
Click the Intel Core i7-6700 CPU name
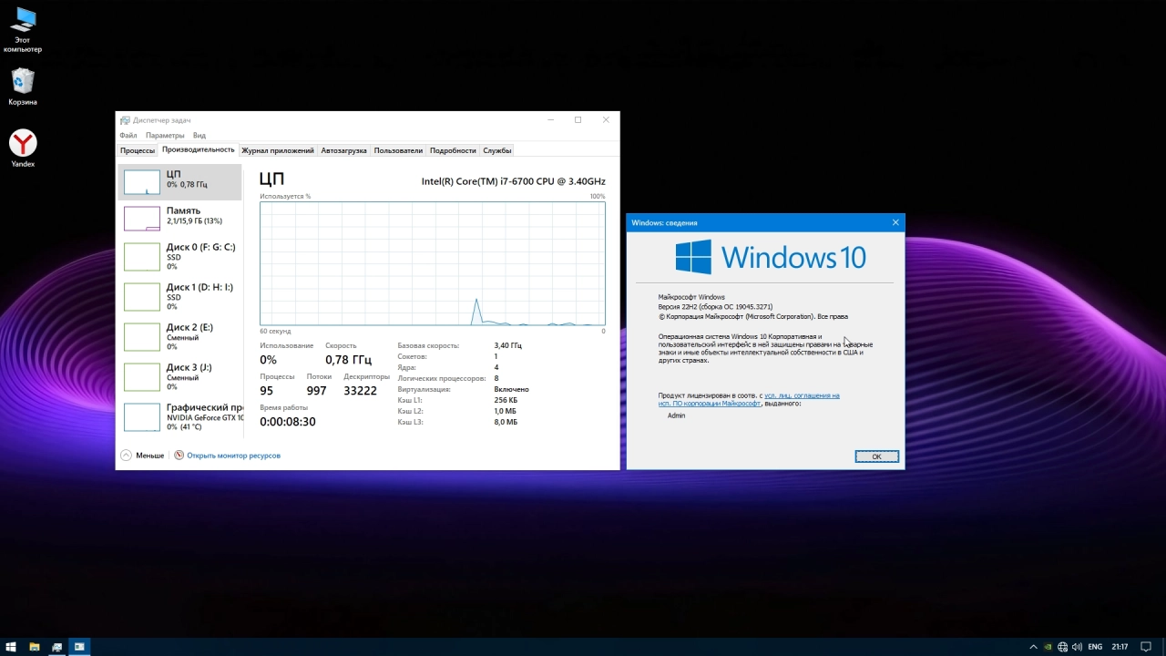pyautogui.click(x=513, y=181)
